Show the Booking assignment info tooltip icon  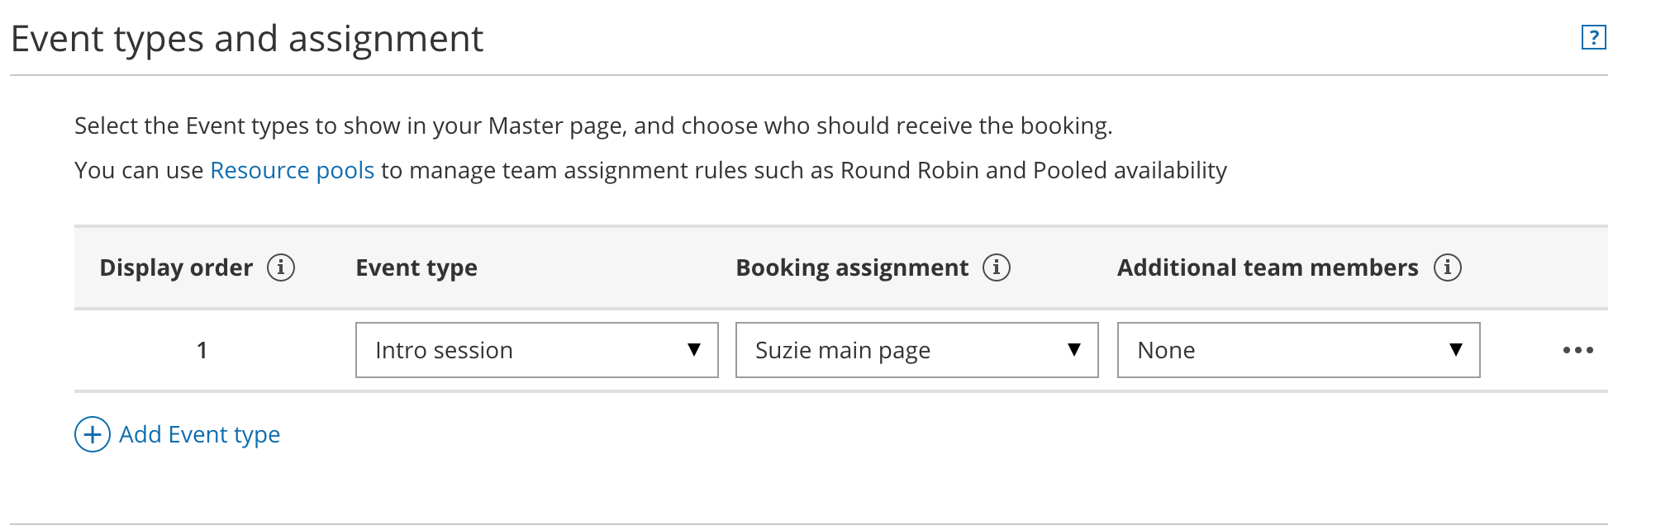pos(997,267)
